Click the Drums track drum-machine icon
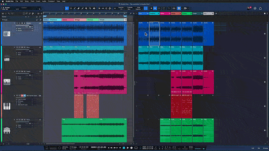This screenshot has width=269, height=151. click(x=6, y=33)
